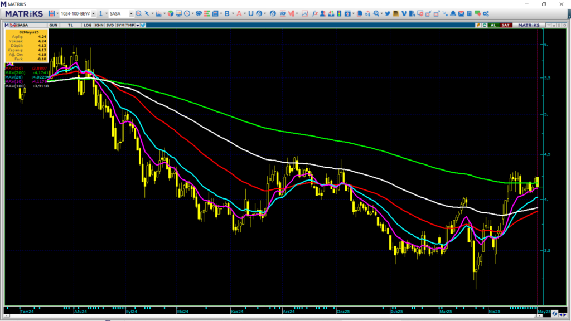Toggle the KHN chart option

click(99, 25)
